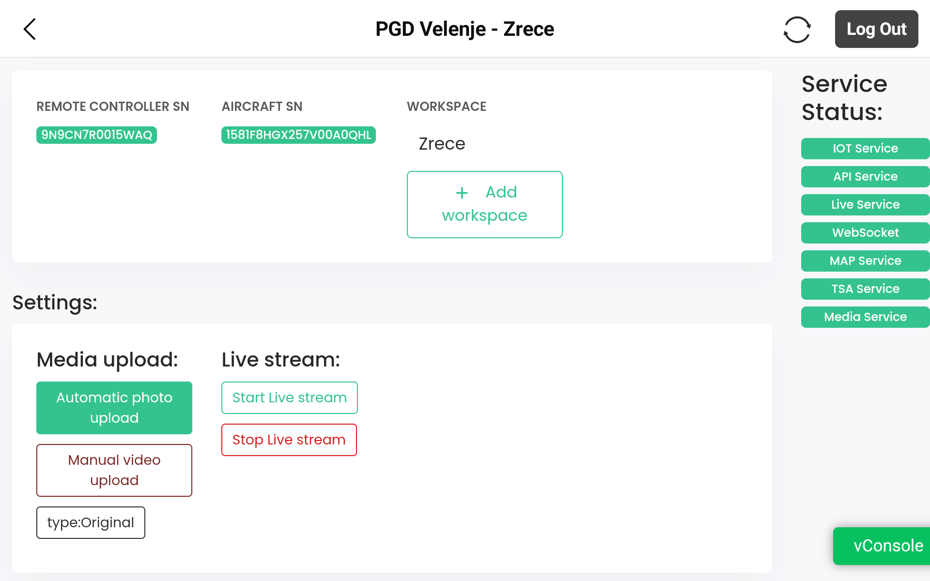Select the Media Service status badge

tap(865, 317)
